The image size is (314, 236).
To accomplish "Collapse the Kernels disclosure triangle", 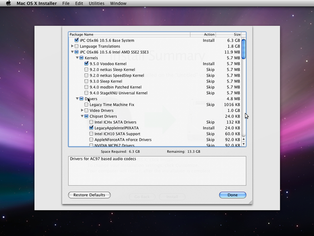I will tap(77, 58).
